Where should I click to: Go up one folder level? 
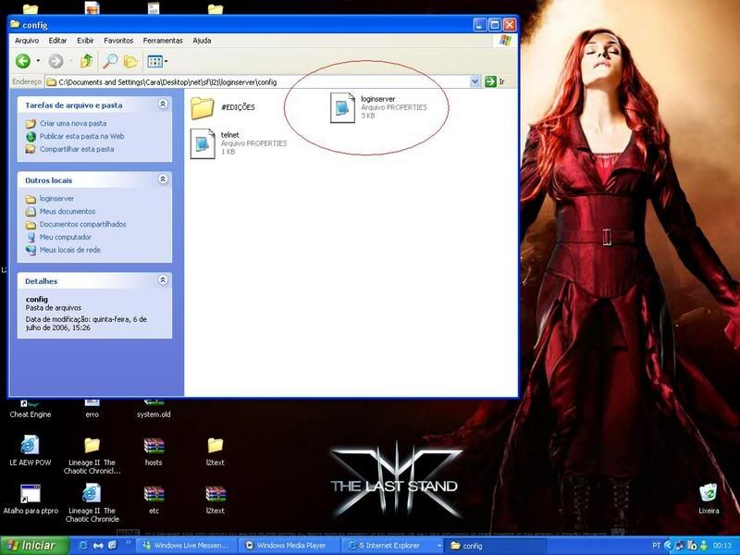[x=86, y=61]
